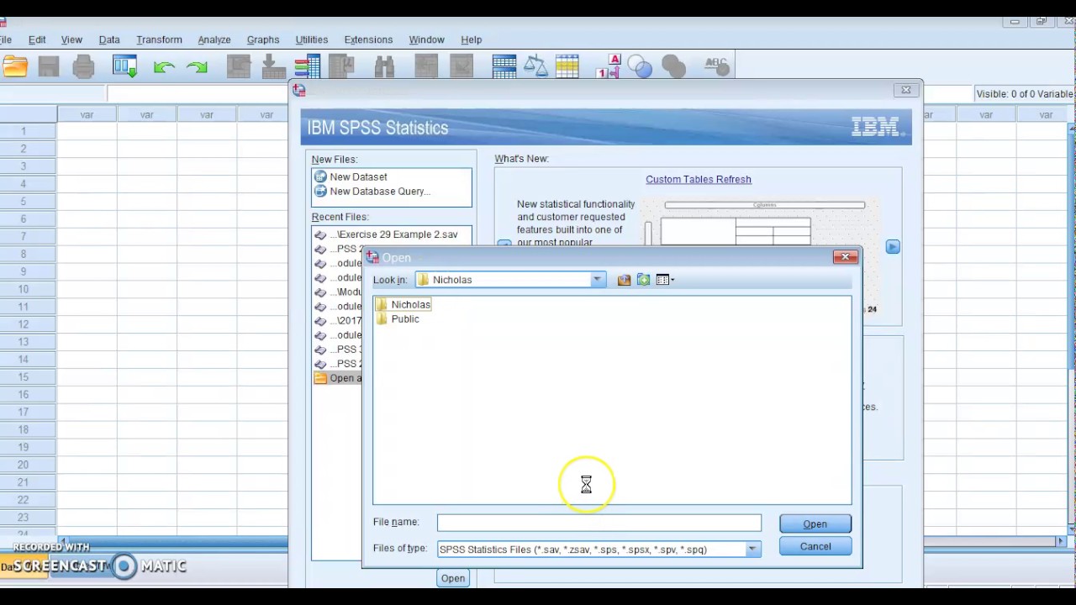This screenshot has width=1076, height=605.
Task: Click Cancel in the Open dialog
Action: (x=815, y=546)
